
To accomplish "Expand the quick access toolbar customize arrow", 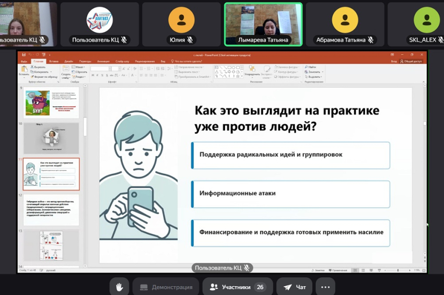I will [50, 55].
